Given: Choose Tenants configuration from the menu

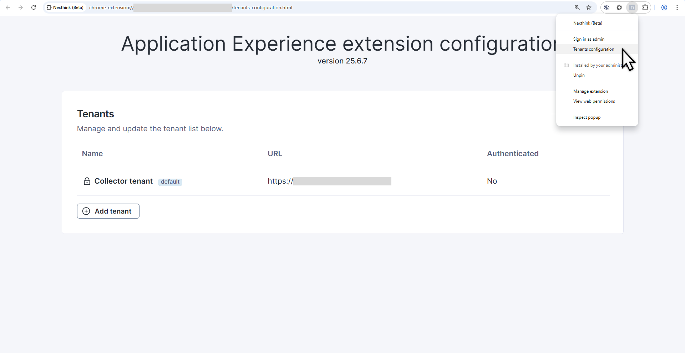Looking at the screenshot, I should coord(594,49).
